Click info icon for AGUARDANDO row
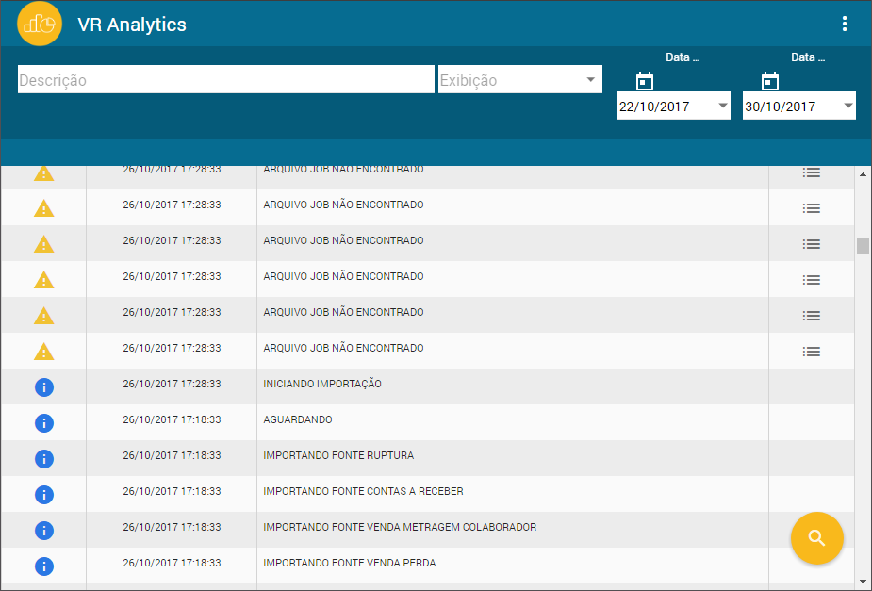 [x=44, y=423]
